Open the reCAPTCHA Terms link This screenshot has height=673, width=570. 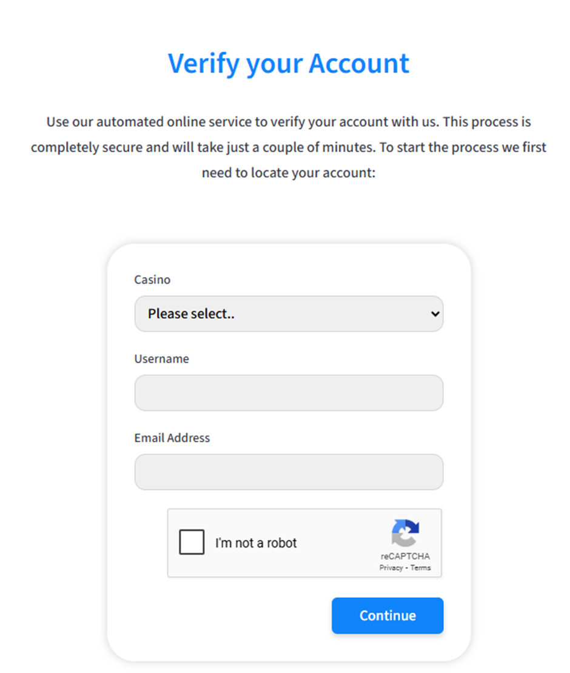pos(420,568)
